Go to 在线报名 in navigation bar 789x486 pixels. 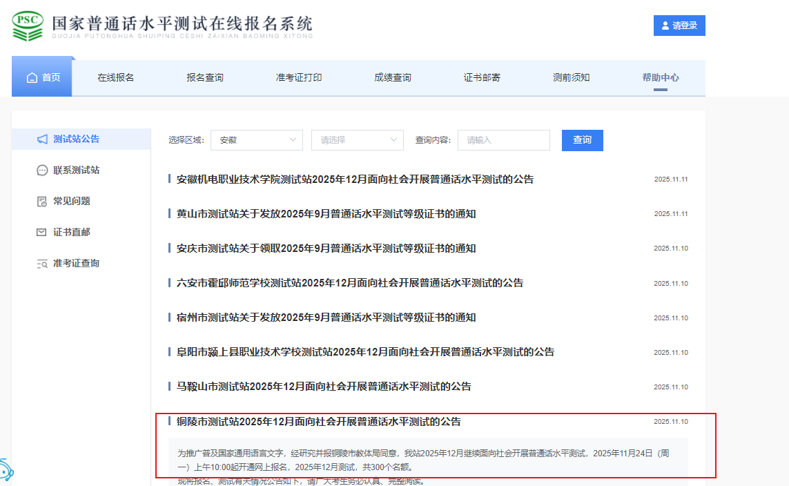pos(115,77)
